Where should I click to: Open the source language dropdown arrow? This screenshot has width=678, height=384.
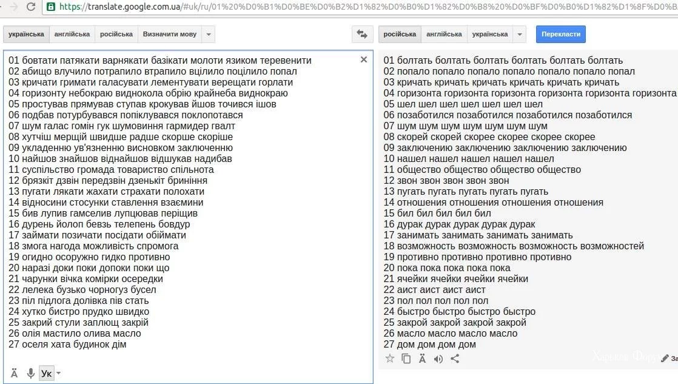[x=209, y=34]
